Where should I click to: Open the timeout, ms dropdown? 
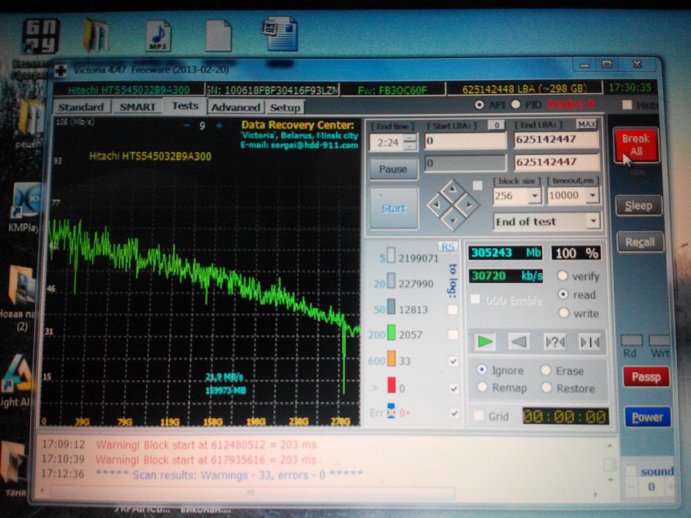(592, 195)
